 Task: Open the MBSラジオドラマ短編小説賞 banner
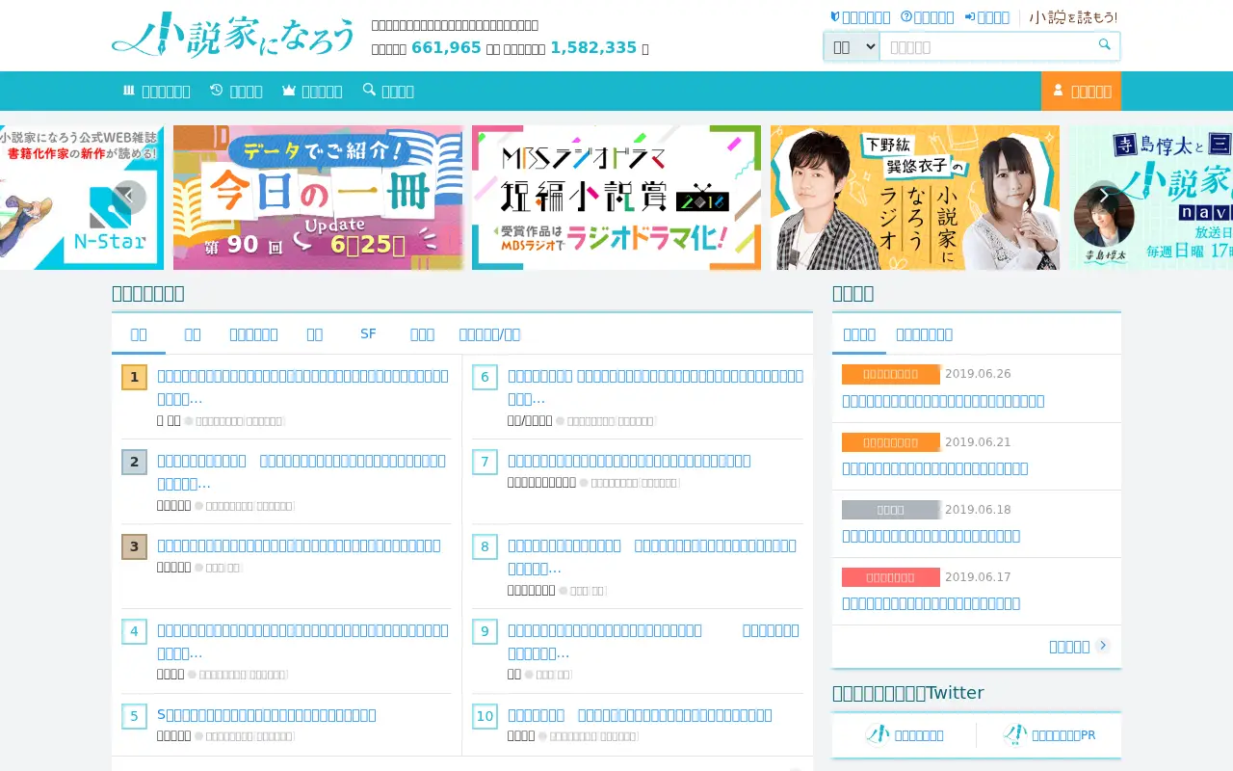pos(616,198)
